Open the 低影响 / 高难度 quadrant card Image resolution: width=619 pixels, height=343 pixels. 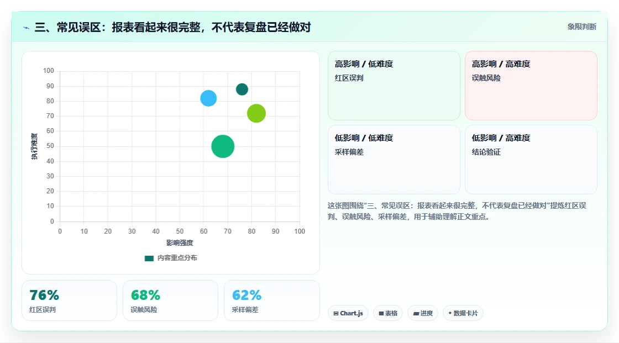pyautogui.click(x=531, y=160)
